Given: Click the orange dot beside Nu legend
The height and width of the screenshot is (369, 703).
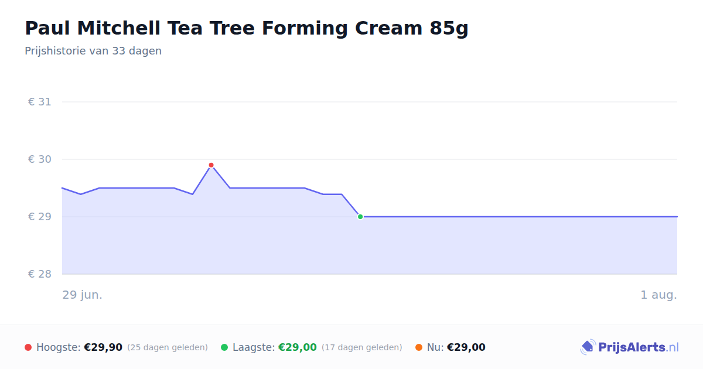Looking at the screenshot, I should [x=419, y=347].
